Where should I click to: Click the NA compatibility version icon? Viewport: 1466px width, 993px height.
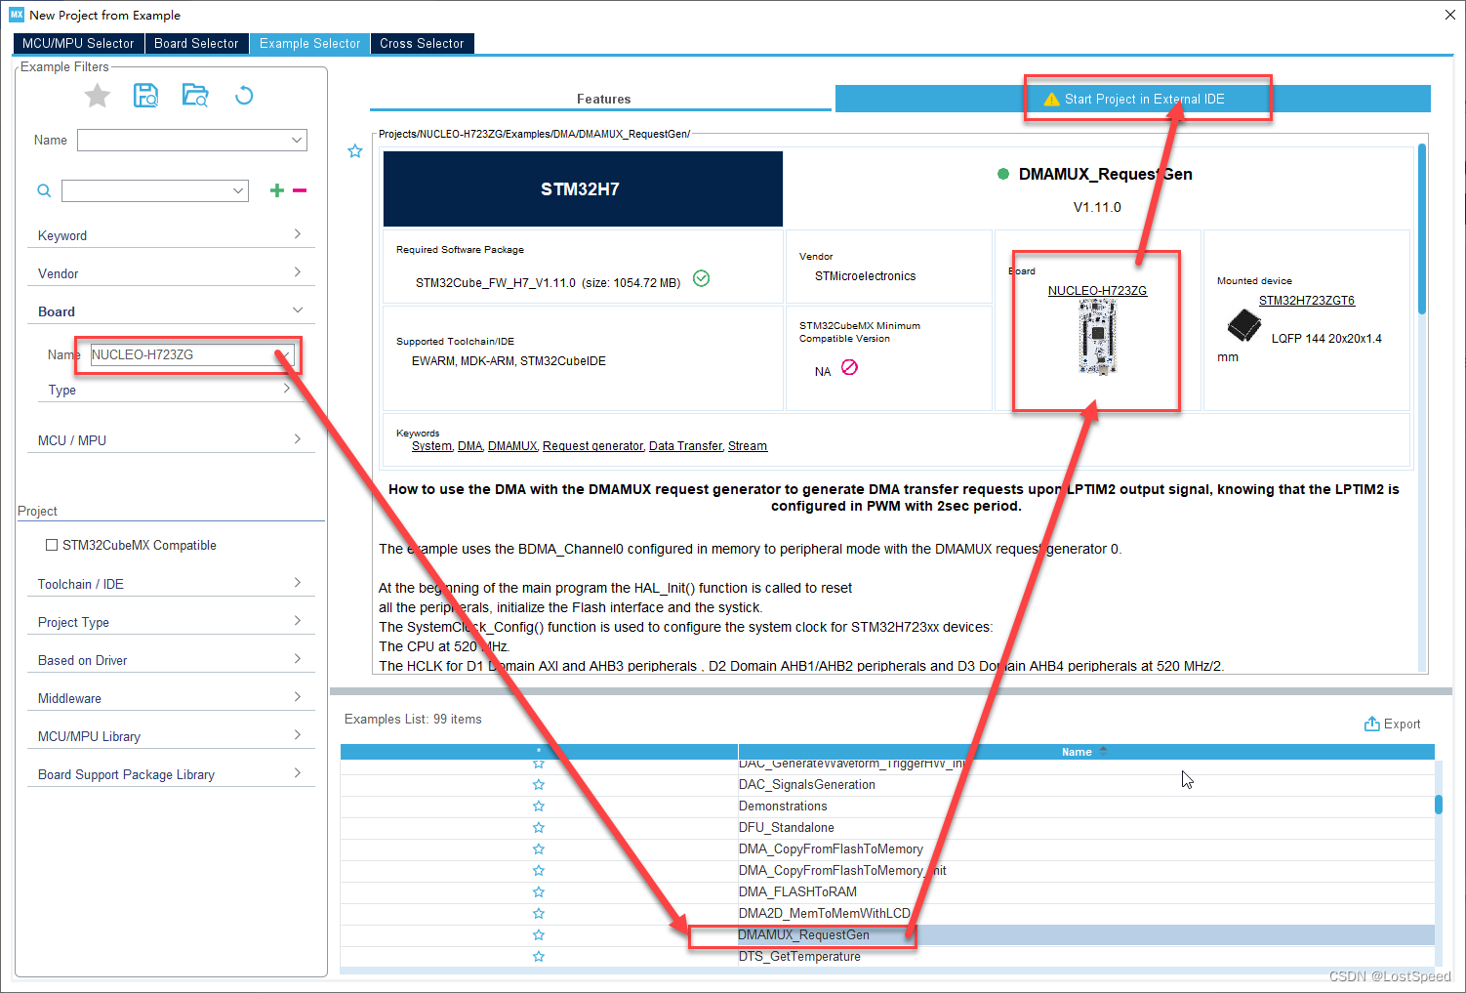(849, 367)
